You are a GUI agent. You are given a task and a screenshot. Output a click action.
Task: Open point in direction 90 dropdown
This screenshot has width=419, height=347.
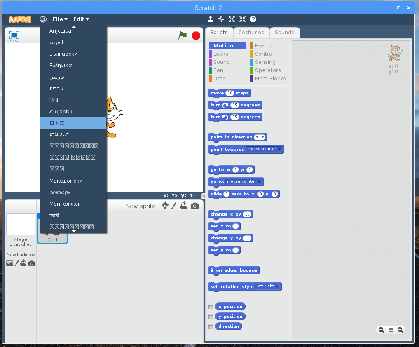pyautogui.click(x=263, y=137)
